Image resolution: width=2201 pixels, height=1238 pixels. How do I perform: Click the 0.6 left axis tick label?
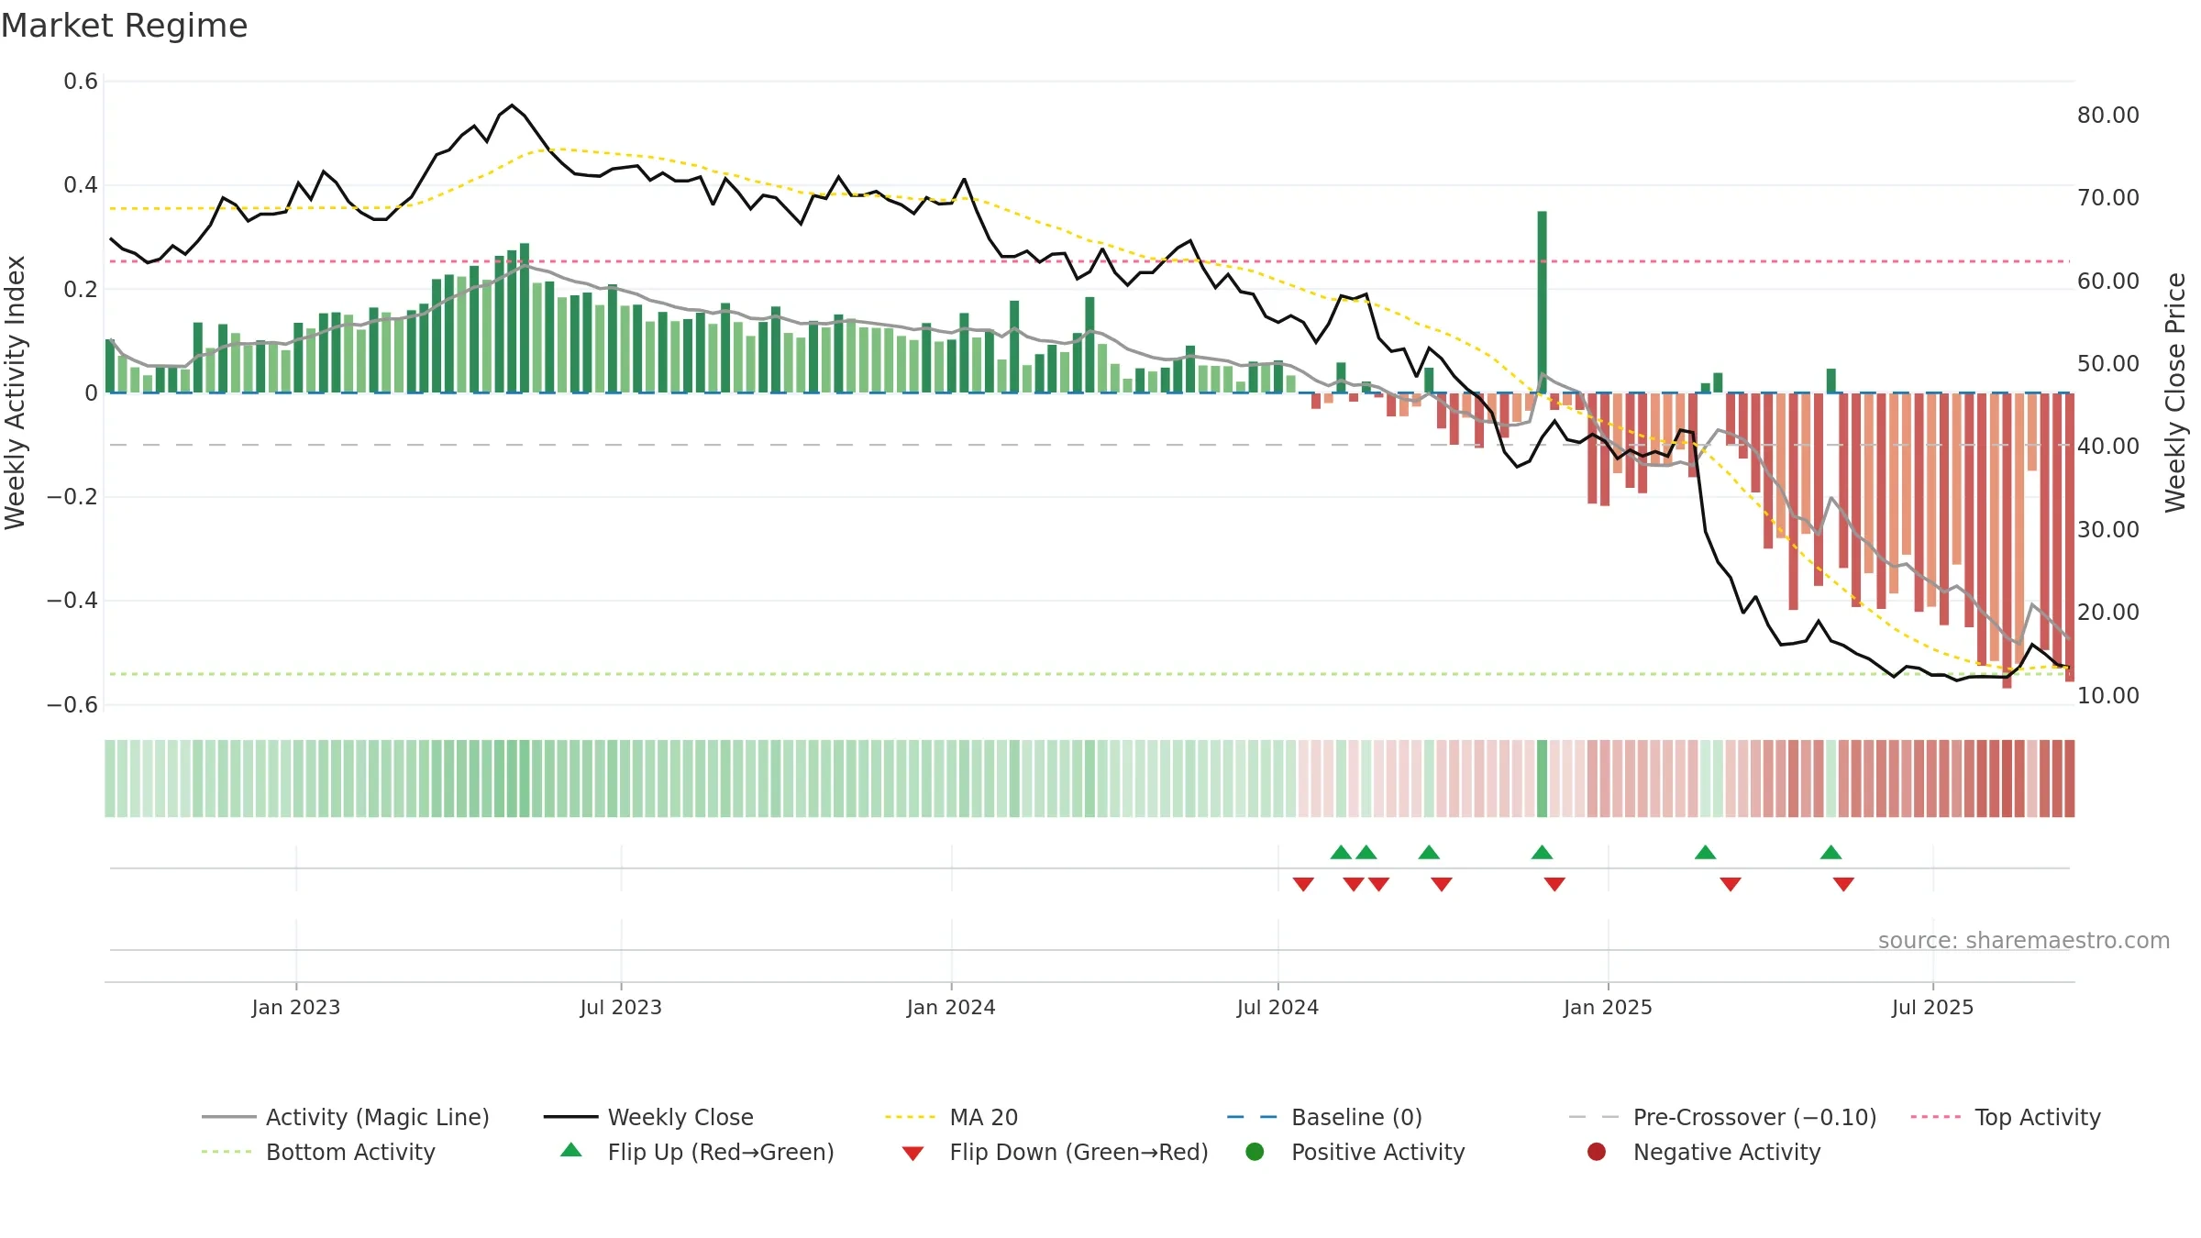81,82
